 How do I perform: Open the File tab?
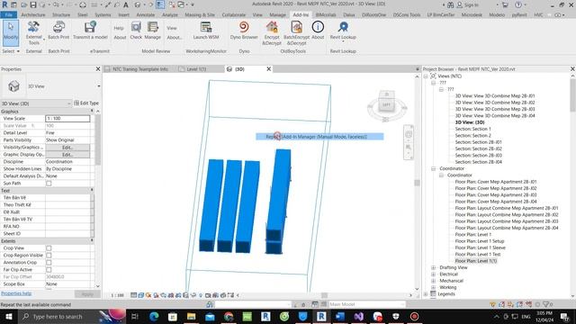click(8, 14)
